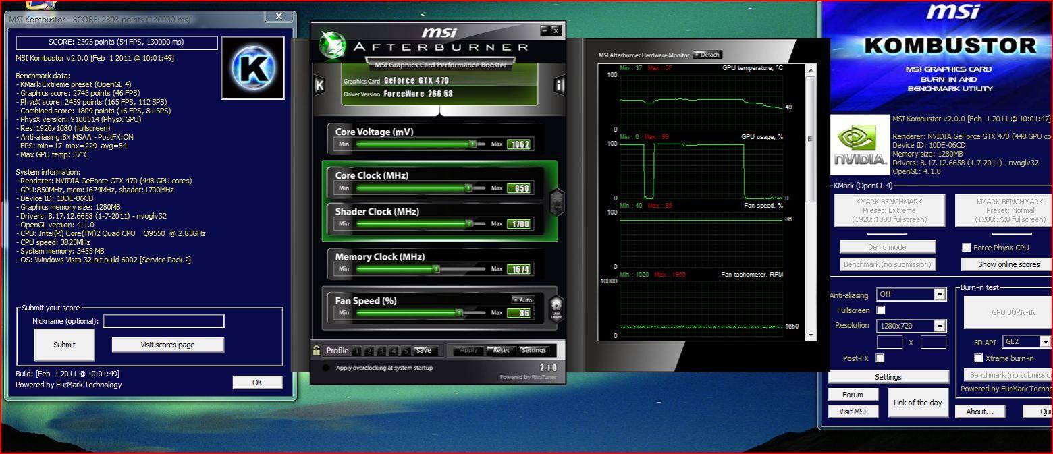Close the Kombustor score dialog
1053x454 pixels.
click(279, 16)
